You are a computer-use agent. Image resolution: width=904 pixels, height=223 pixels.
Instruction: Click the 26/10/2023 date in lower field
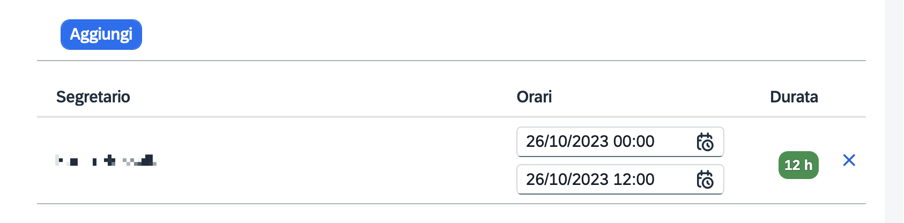point(567,179)
